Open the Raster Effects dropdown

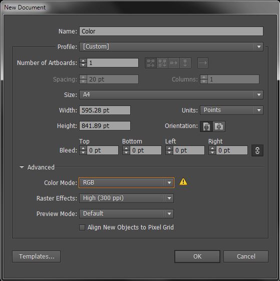[126, 198]
